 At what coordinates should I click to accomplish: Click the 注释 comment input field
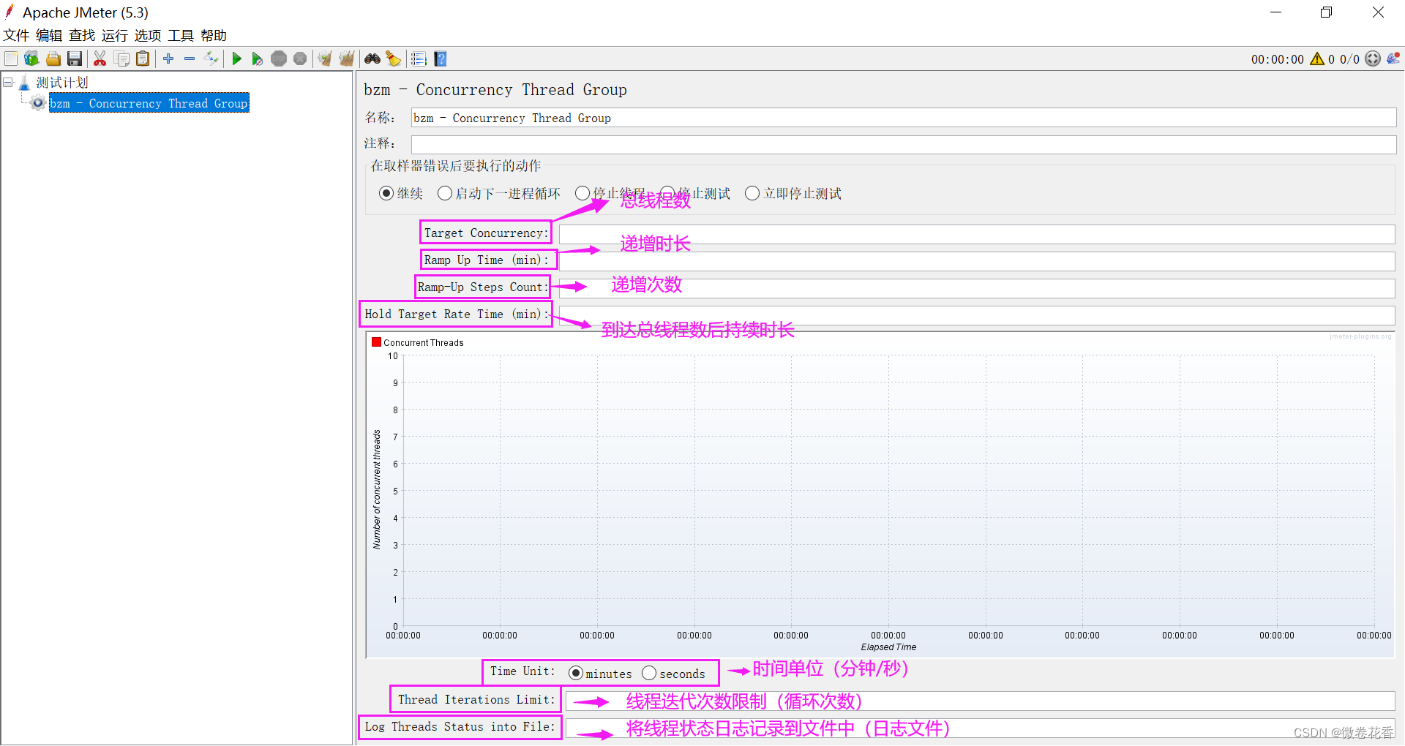(904, 144)
